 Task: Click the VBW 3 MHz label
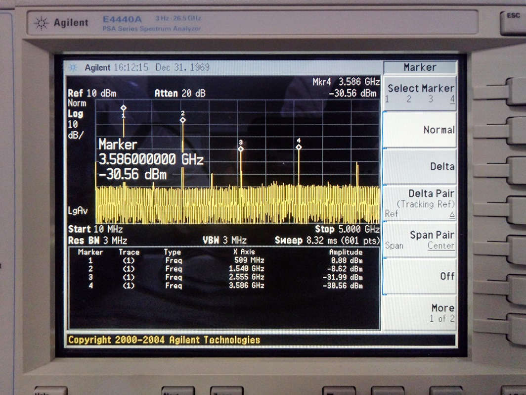pyautogui.click(x=224, y=240)
